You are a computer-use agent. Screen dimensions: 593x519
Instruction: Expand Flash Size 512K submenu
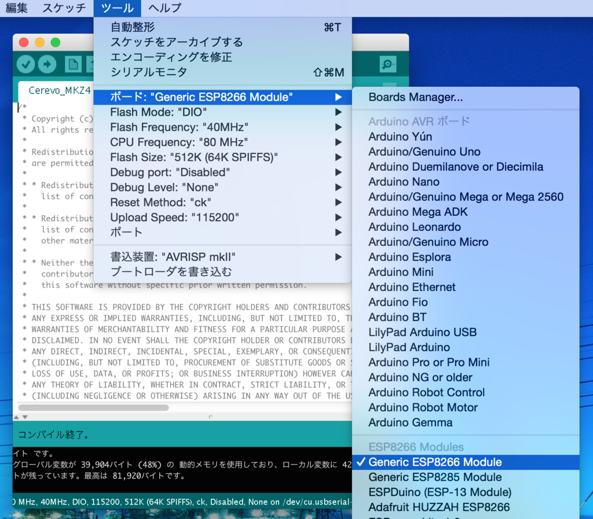pyautogui.click(x=223, y=157)
